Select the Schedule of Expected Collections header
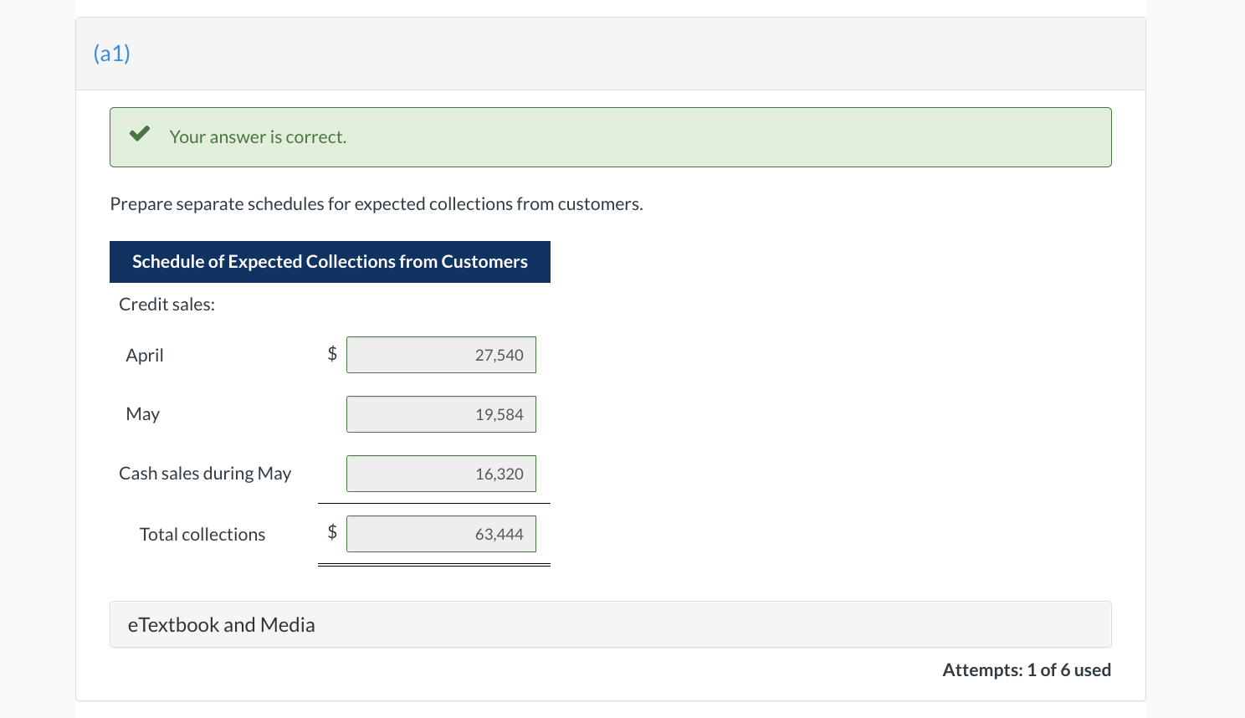Image resolution: width=1245 pixels, height=718 pixels. point(330,262)
